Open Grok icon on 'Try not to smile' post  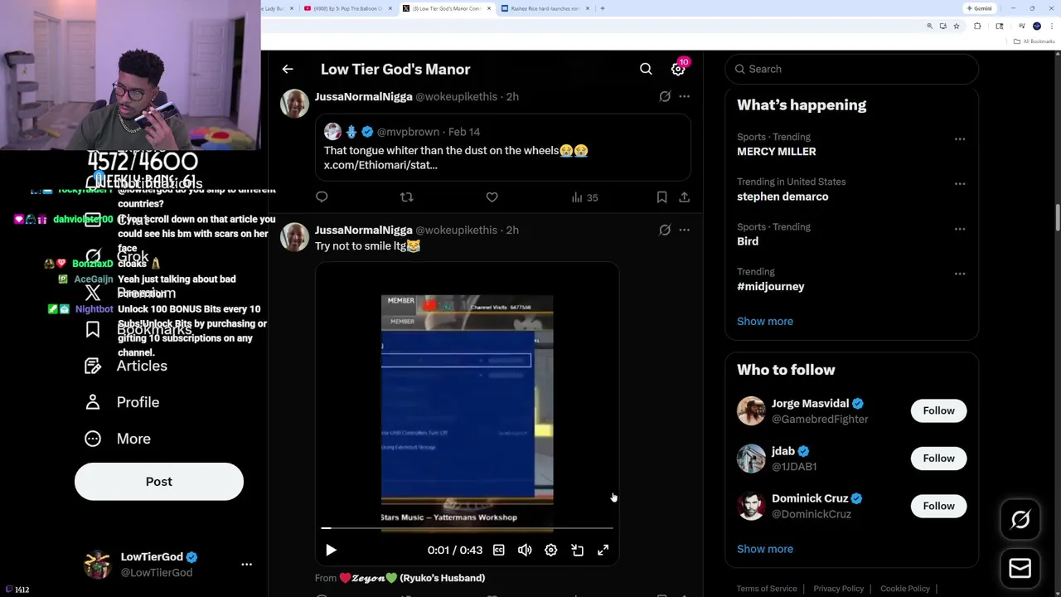(665, 231)
